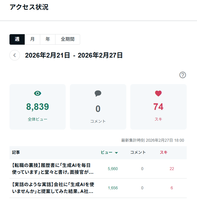Image resolution: width=197 pixels, height=199 pixels.
Task: Sort by views using the ビュー arrow
Action: point(116,153)
